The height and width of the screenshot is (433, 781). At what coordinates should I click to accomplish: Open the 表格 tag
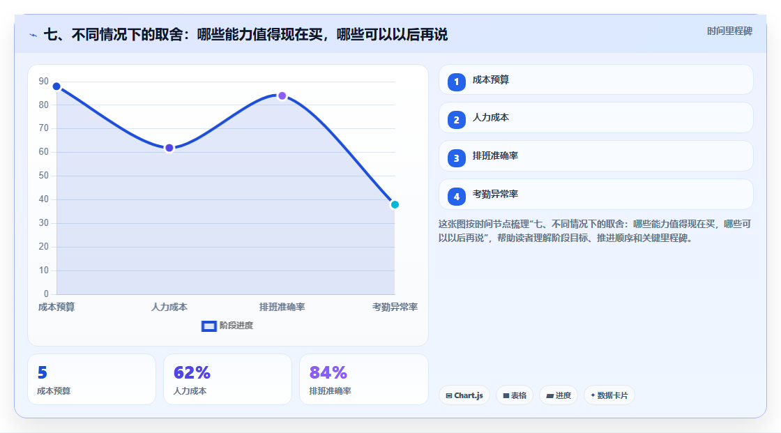pos(515,395)
